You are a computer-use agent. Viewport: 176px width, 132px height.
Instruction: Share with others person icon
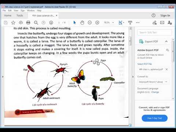[x=170, y=23]
